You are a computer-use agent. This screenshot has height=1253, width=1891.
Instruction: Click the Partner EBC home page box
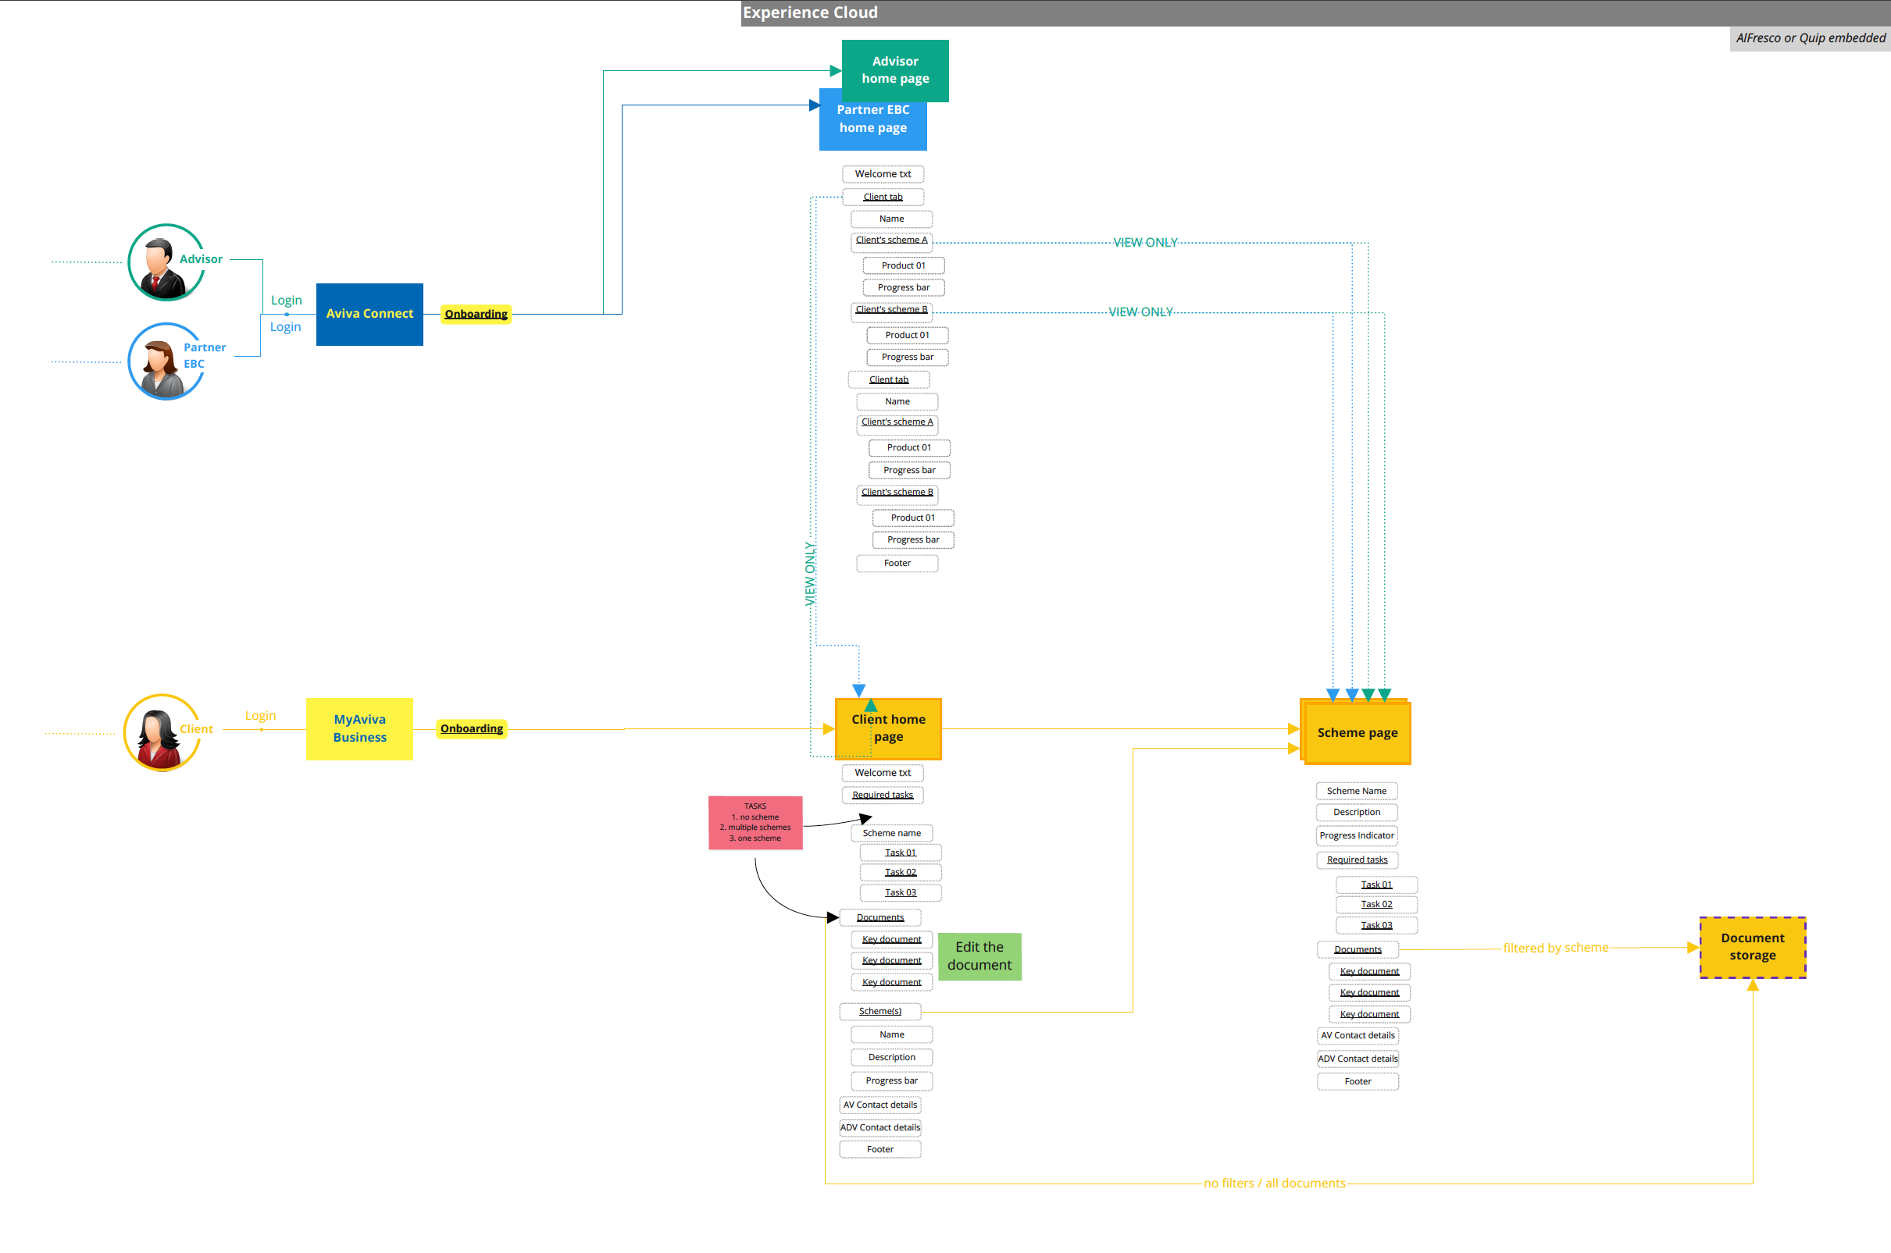(x=872, y=128)
